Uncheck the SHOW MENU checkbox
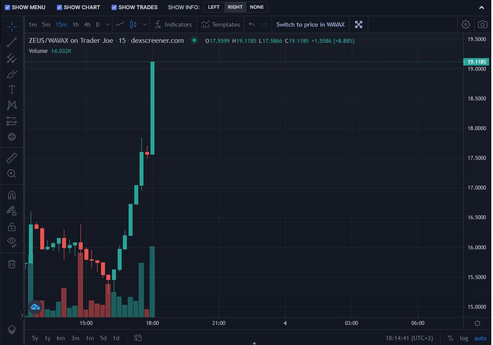The image size is (493, 345). [x=7, y=7]
